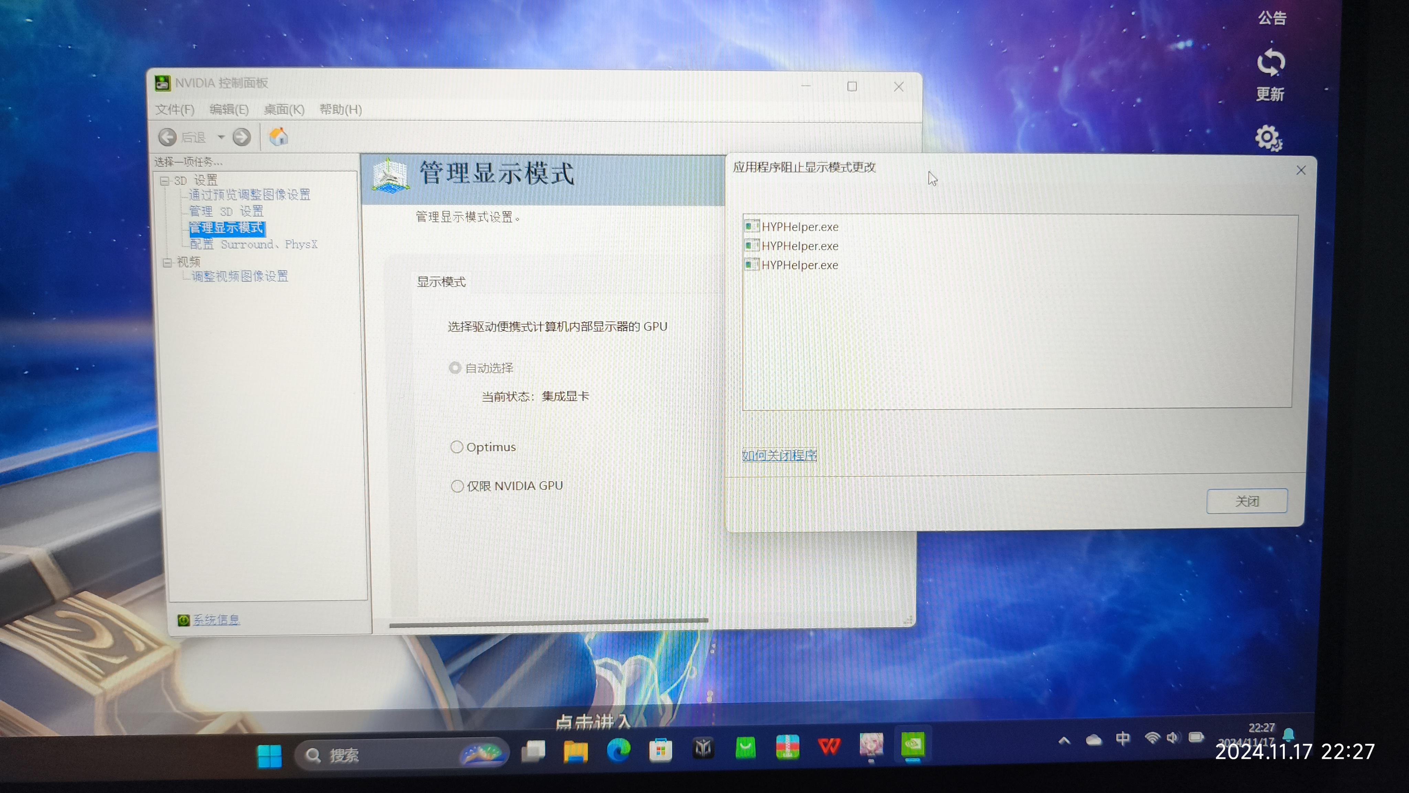The height and width of the screenshot is (793, 1409).
Task: Open the Windows Start menu
Action: pyautogui.click(x=270, y=756)
